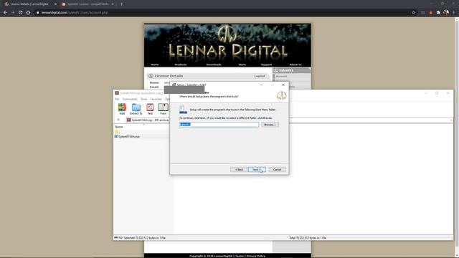Click Next in the Setup dialog
The height and width of the screenshot is (258, 459).
[x=257, y=170]
